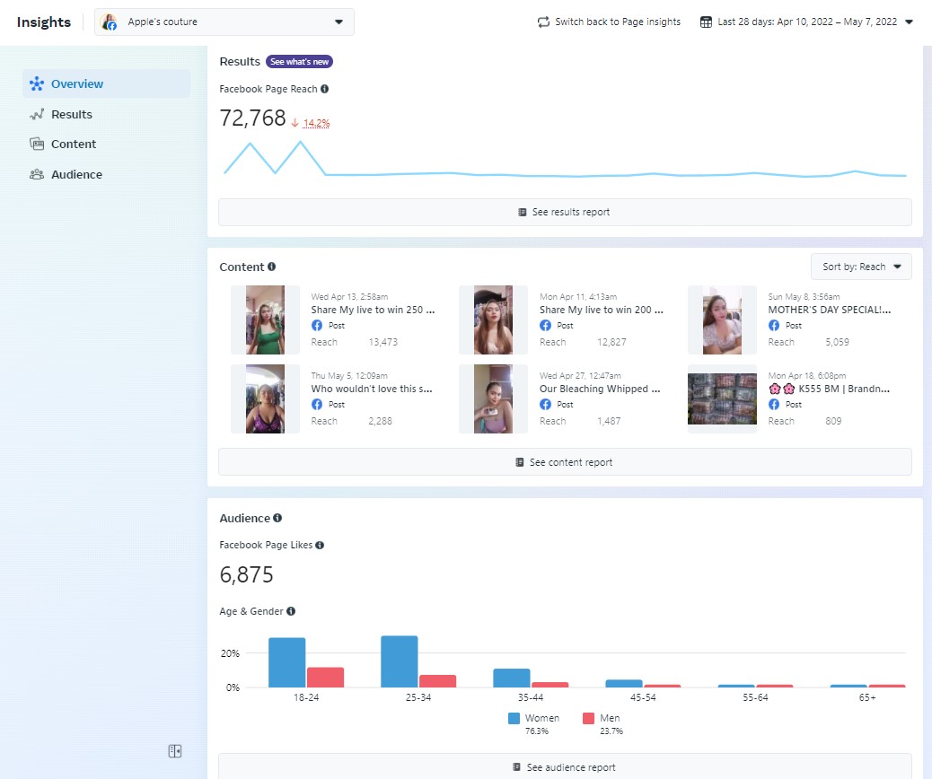This screenshot has width=932, height=779.
Task: Expand the Last 28 days date range dropdown
Action: 909,22
